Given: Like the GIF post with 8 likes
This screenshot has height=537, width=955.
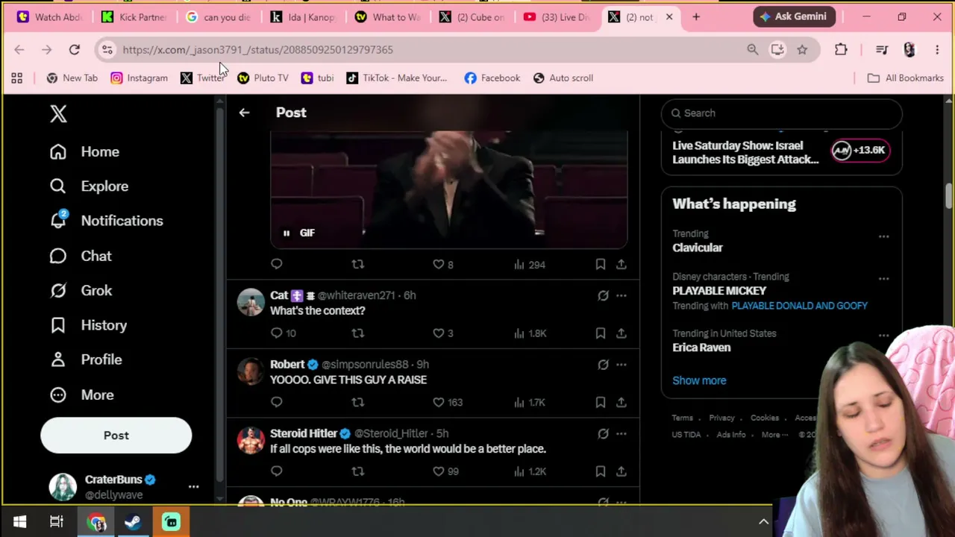Looking at the screenshot, I should coord(439,264).
